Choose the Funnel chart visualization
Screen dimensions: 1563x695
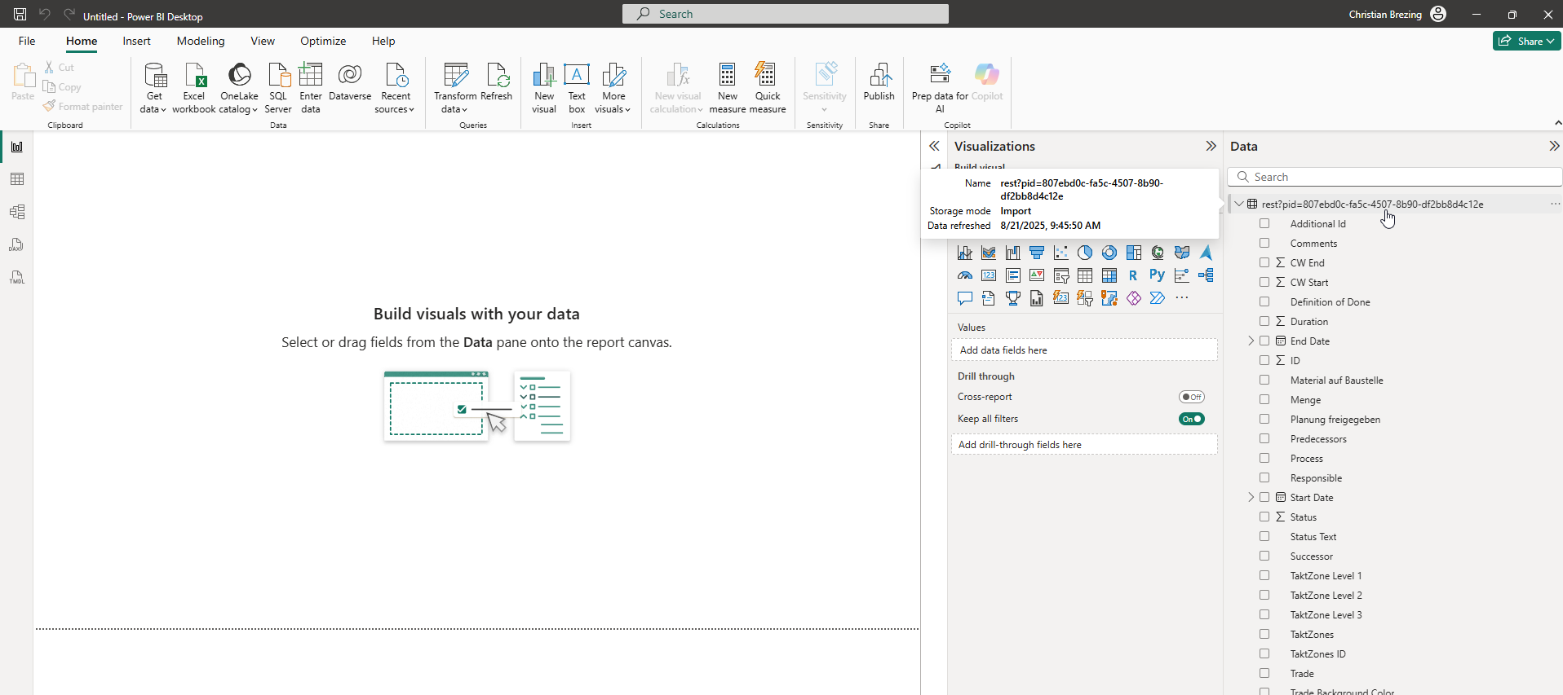tap(1037, 253)
